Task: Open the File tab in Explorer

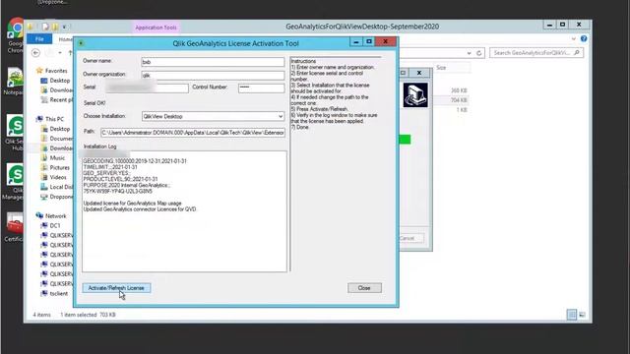Action: [39, 39]
